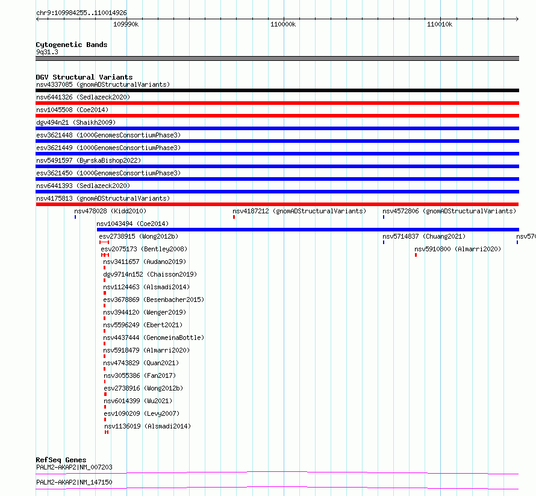This screenshot has width=536, height=496.
Task: Open nsv3944120 (Wenger2019) label
Action: [145, 312]
